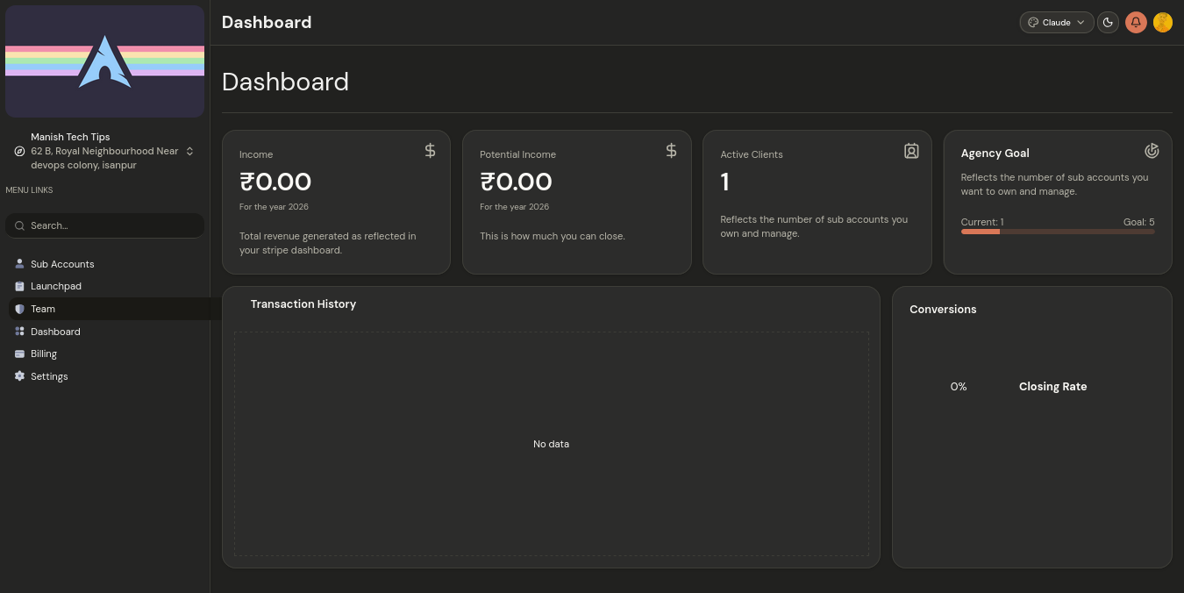Click the "Current: 1" text
This screenshot has height=593, width=1184.
(x=982, y=222)
